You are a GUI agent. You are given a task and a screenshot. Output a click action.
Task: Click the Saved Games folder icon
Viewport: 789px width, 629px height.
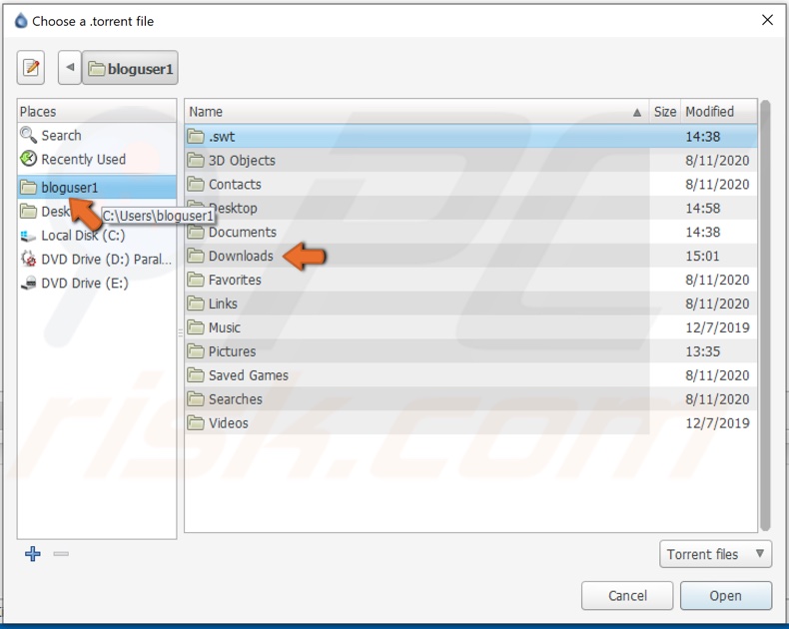pyautogui.click(x=196, y=374)
